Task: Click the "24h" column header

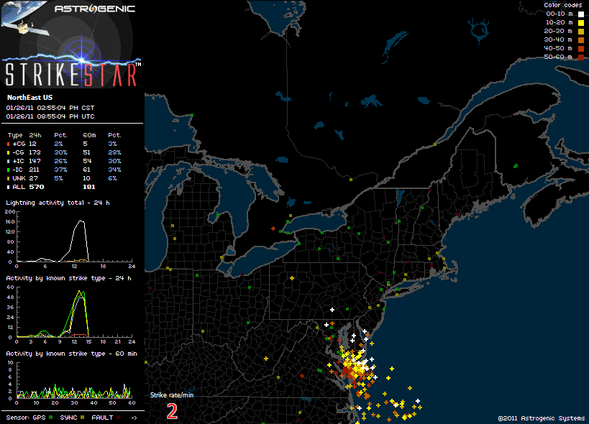Action: 35,135
